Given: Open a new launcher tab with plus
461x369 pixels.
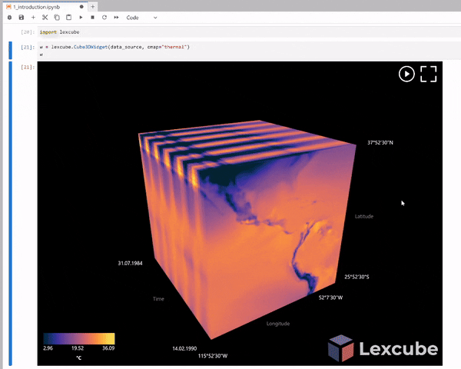Looking at the screenshot, I should (x=92, y=6).
